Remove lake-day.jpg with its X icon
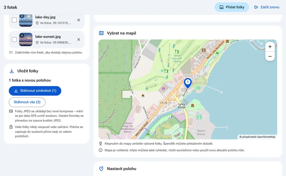This screenshot has width=286, height=176. [79, 20]
